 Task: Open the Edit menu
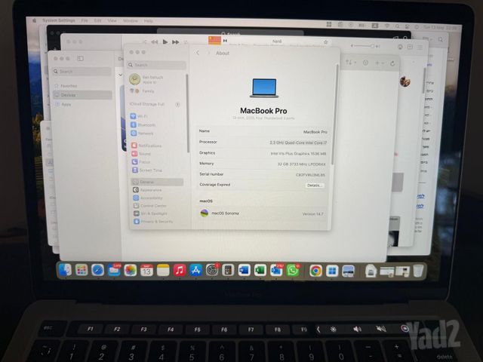[97, 20]
